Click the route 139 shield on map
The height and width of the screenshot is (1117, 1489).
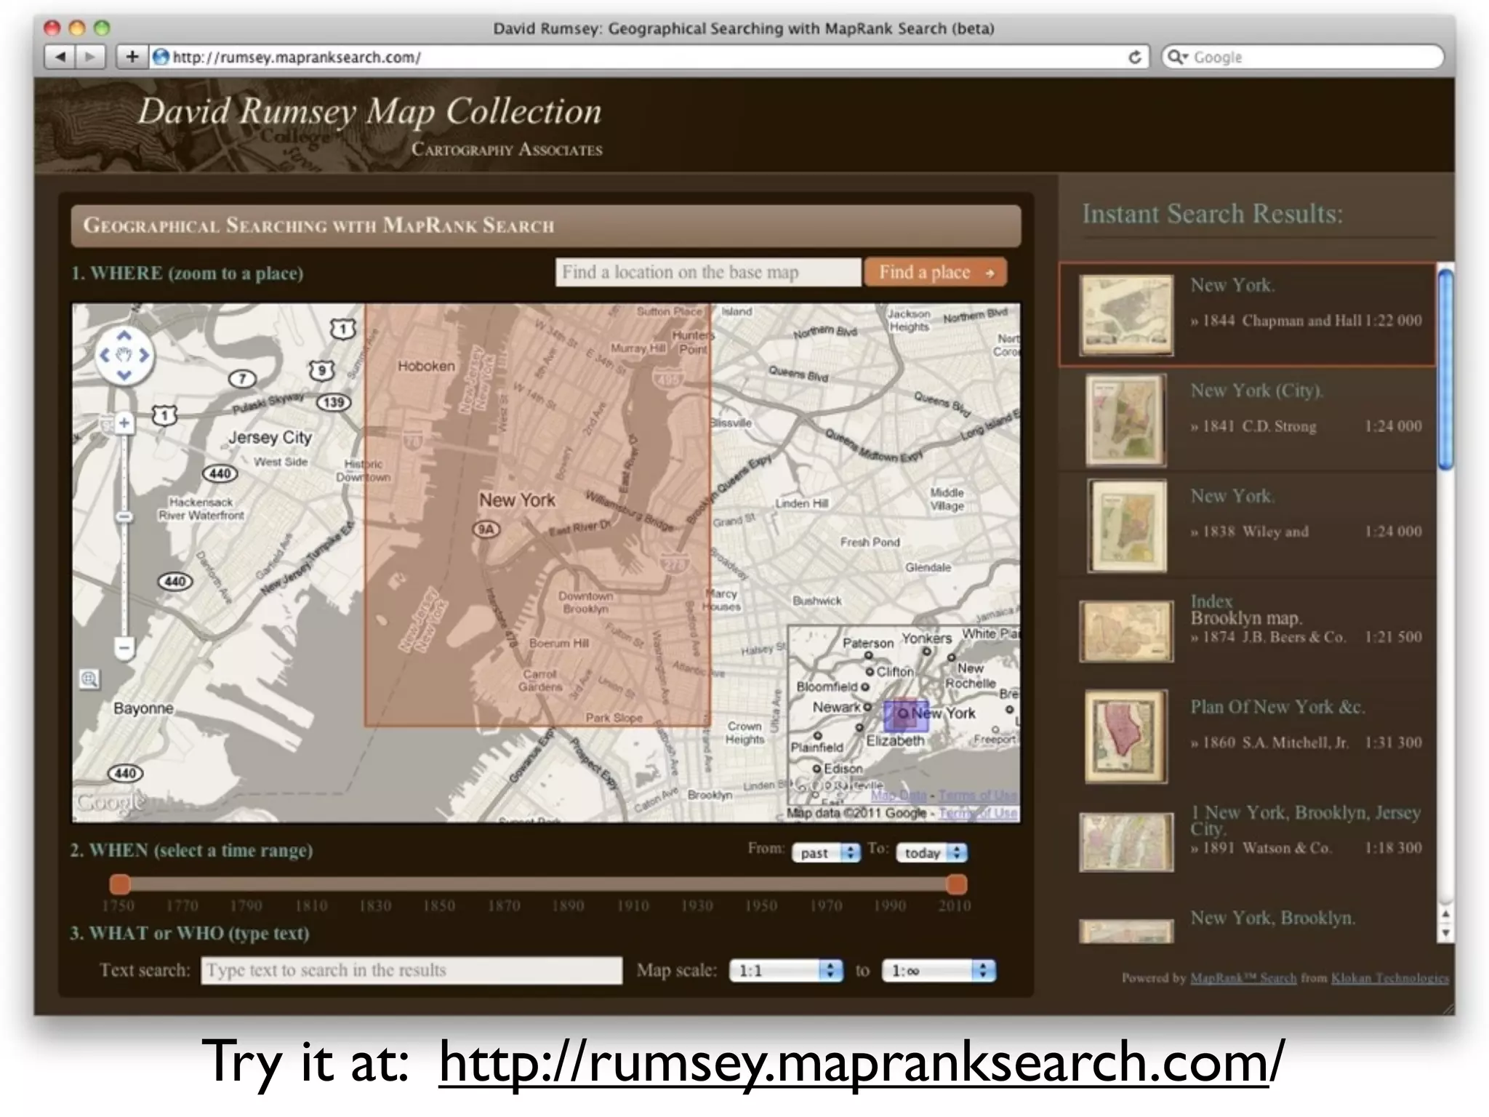pos(334,402)
